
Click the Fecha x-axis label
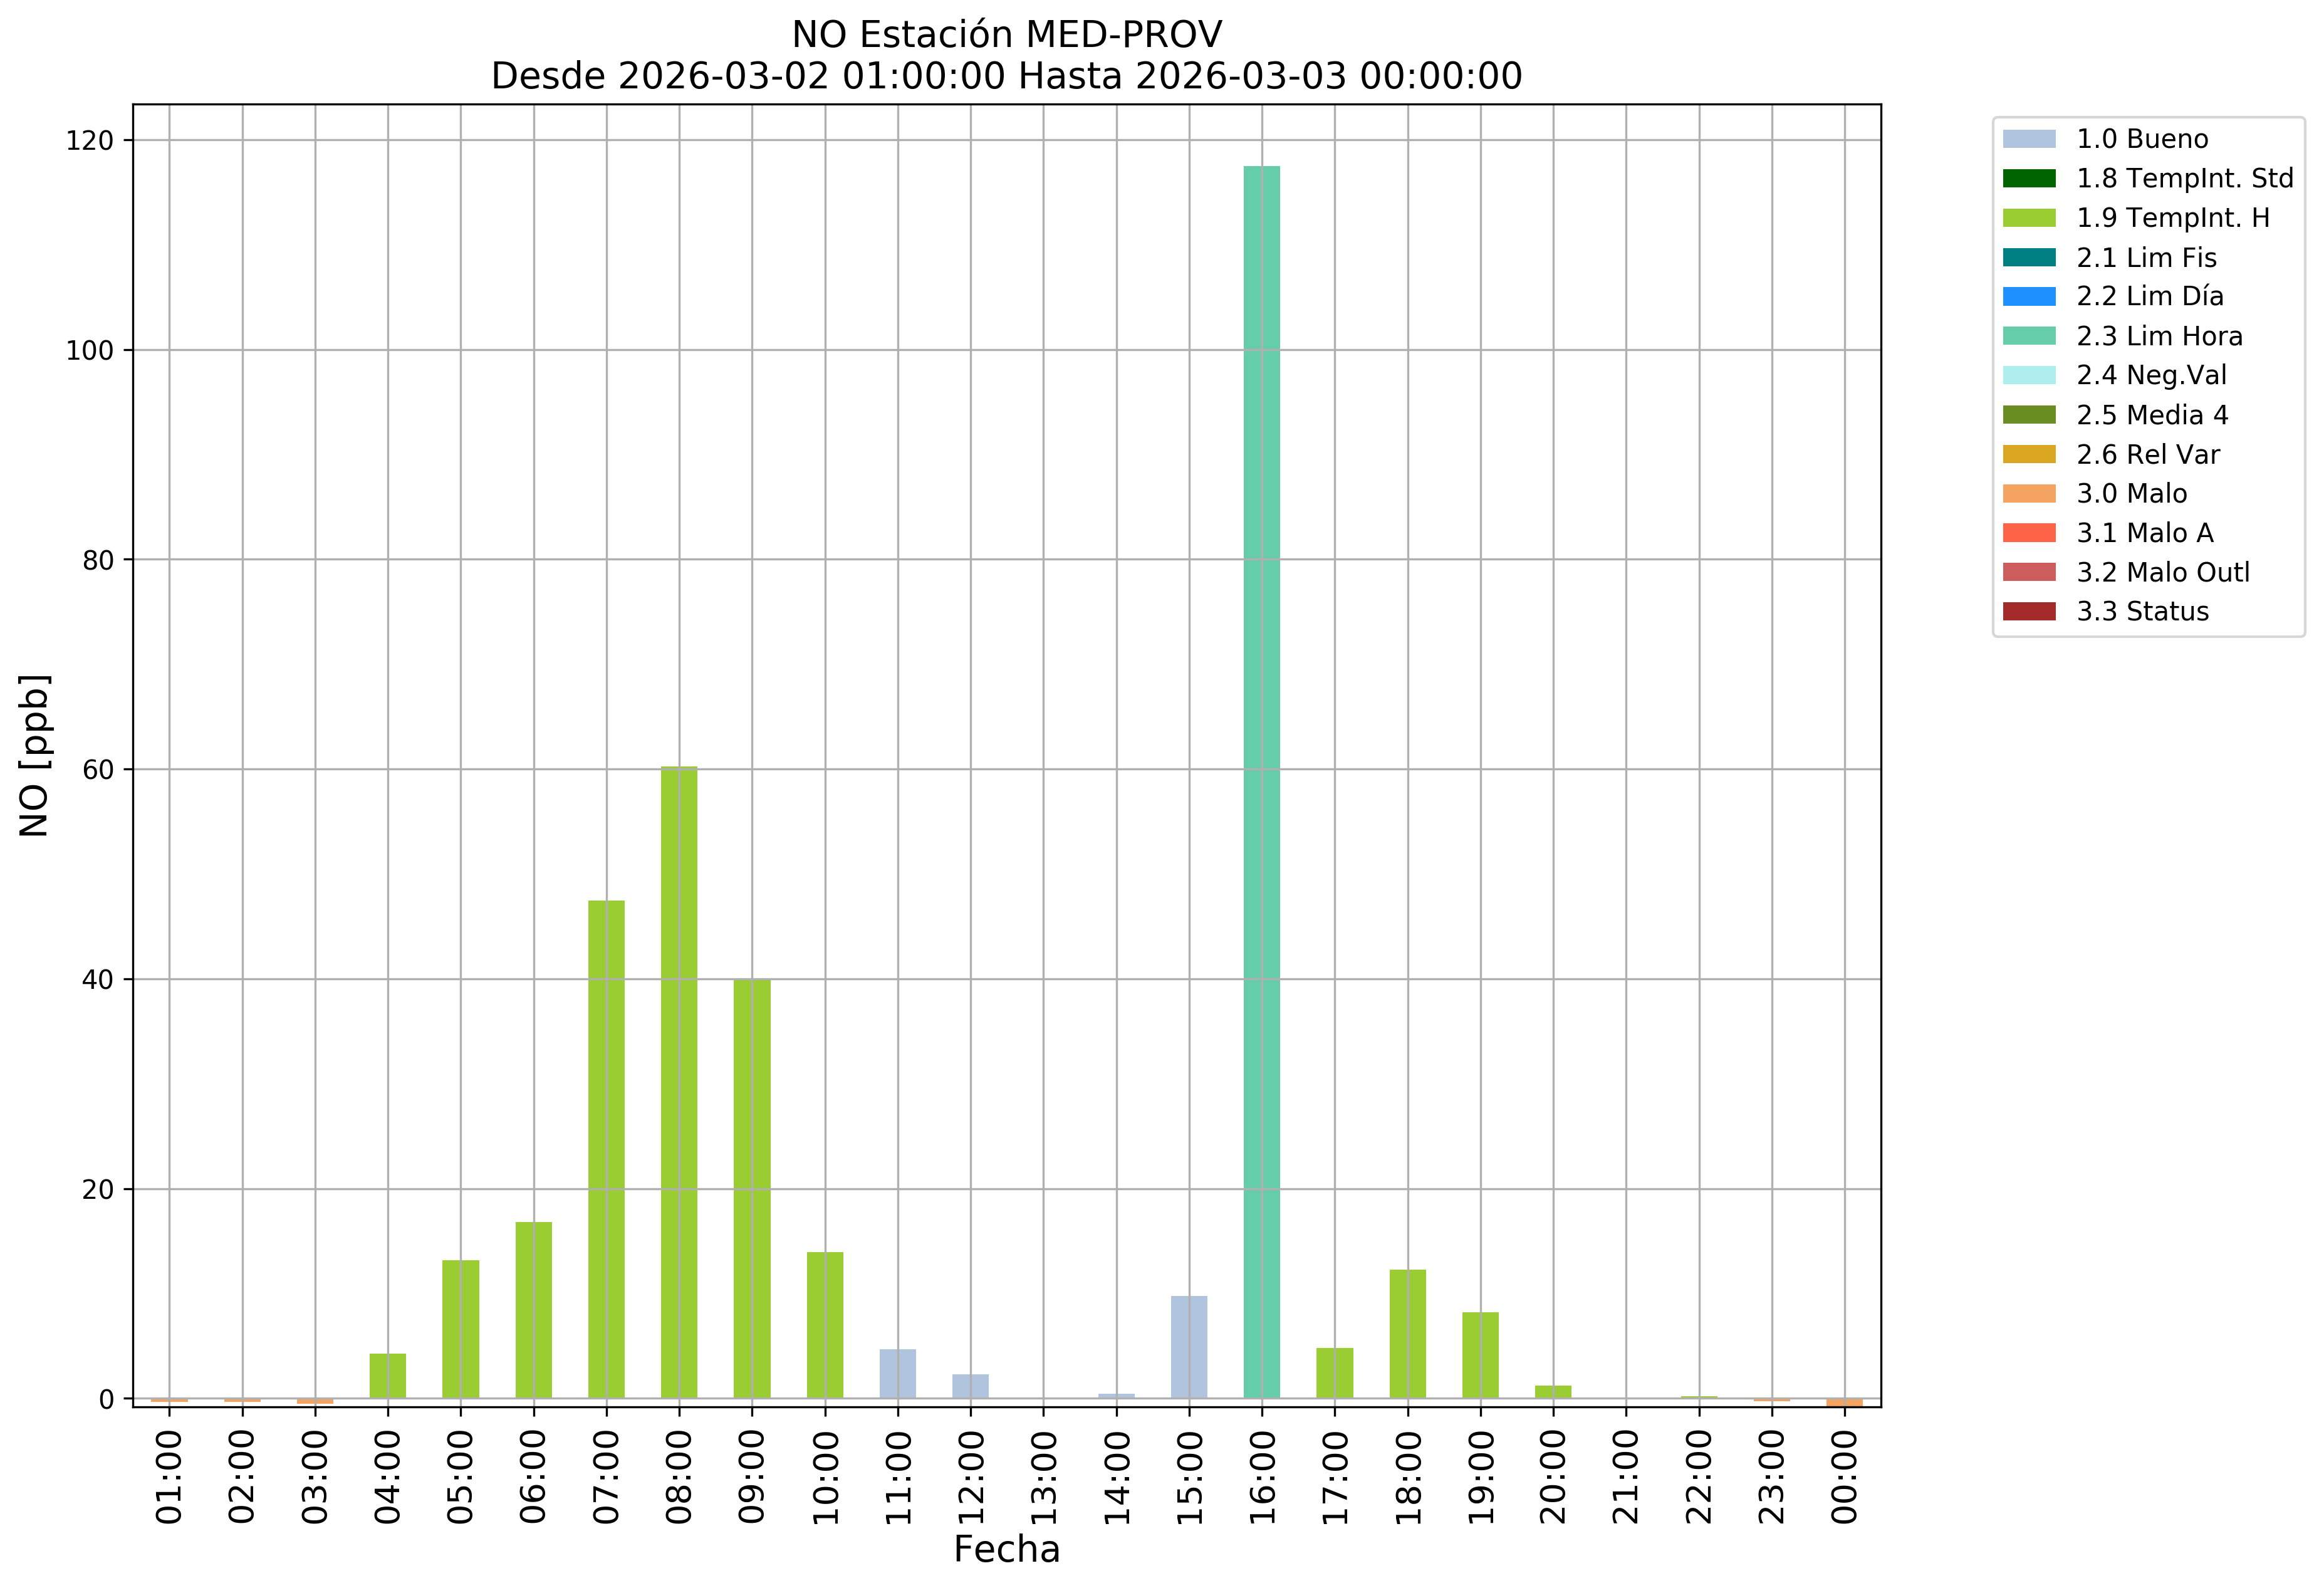1006,1549
